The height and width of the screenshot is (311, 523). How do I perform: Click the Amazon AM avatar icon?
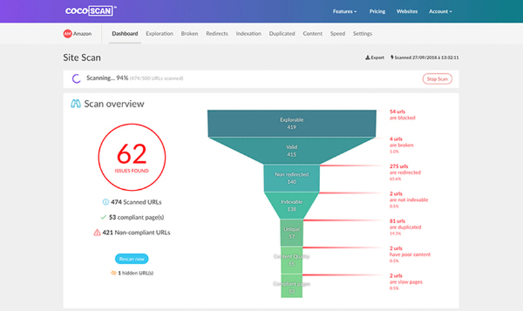point(67,34)
